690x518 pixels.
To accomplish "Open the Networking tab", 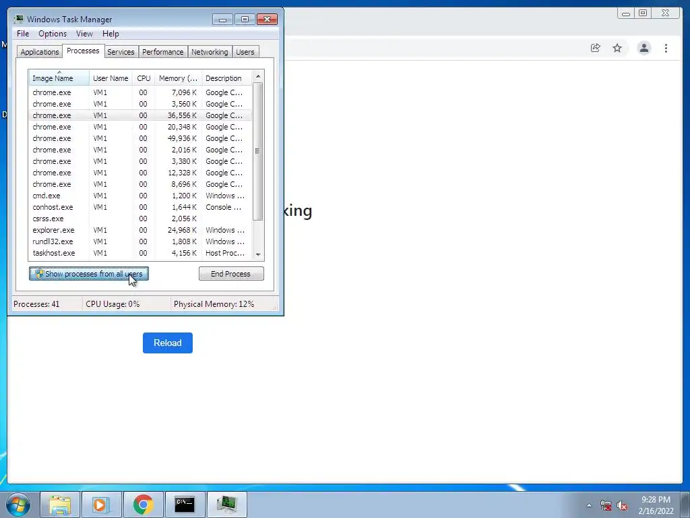I will click(x=210, y=52).
